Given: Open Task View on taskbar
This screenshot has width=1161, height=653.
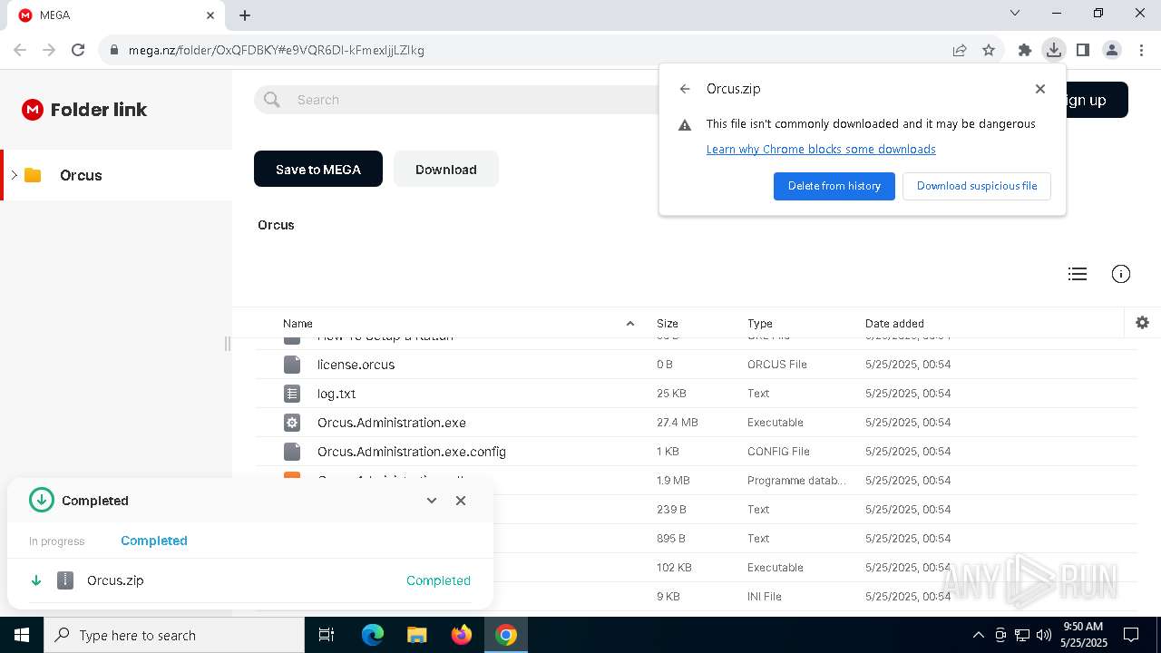Looking at the screenshot, I should pos(327,635).
